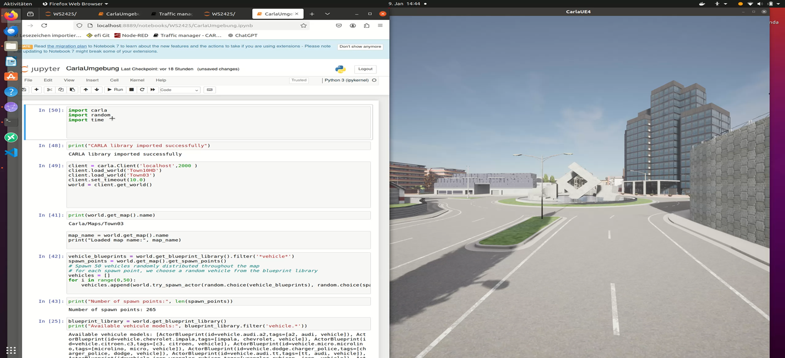This screenshot has height=358, width=785.
Task: Toggle the Trusted notebook indicator
Action: (299, 80)
